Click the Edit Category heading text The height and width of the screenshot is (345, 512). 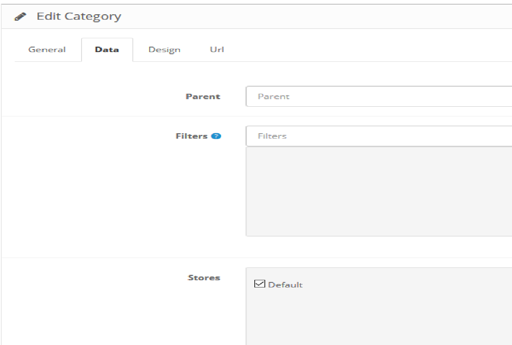79,17
